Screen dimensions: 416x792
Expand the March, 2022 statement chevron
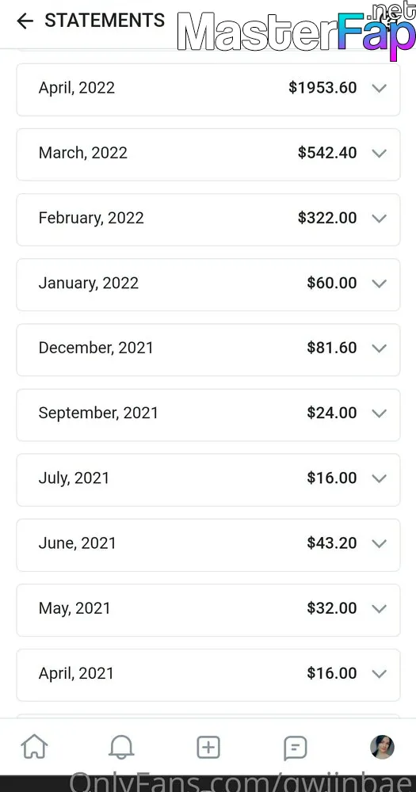379,153
